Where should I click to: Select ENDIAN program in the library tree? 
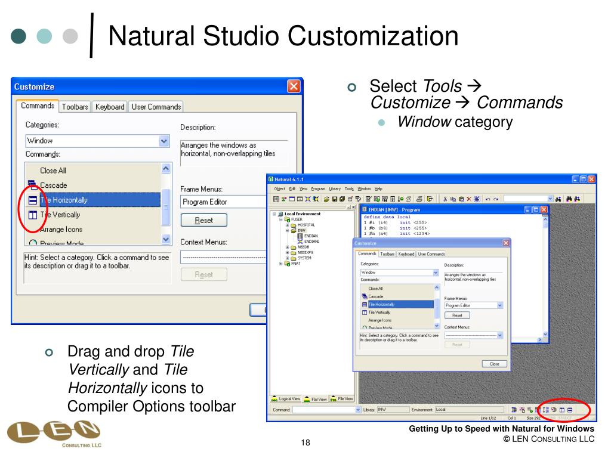point(311,236)
